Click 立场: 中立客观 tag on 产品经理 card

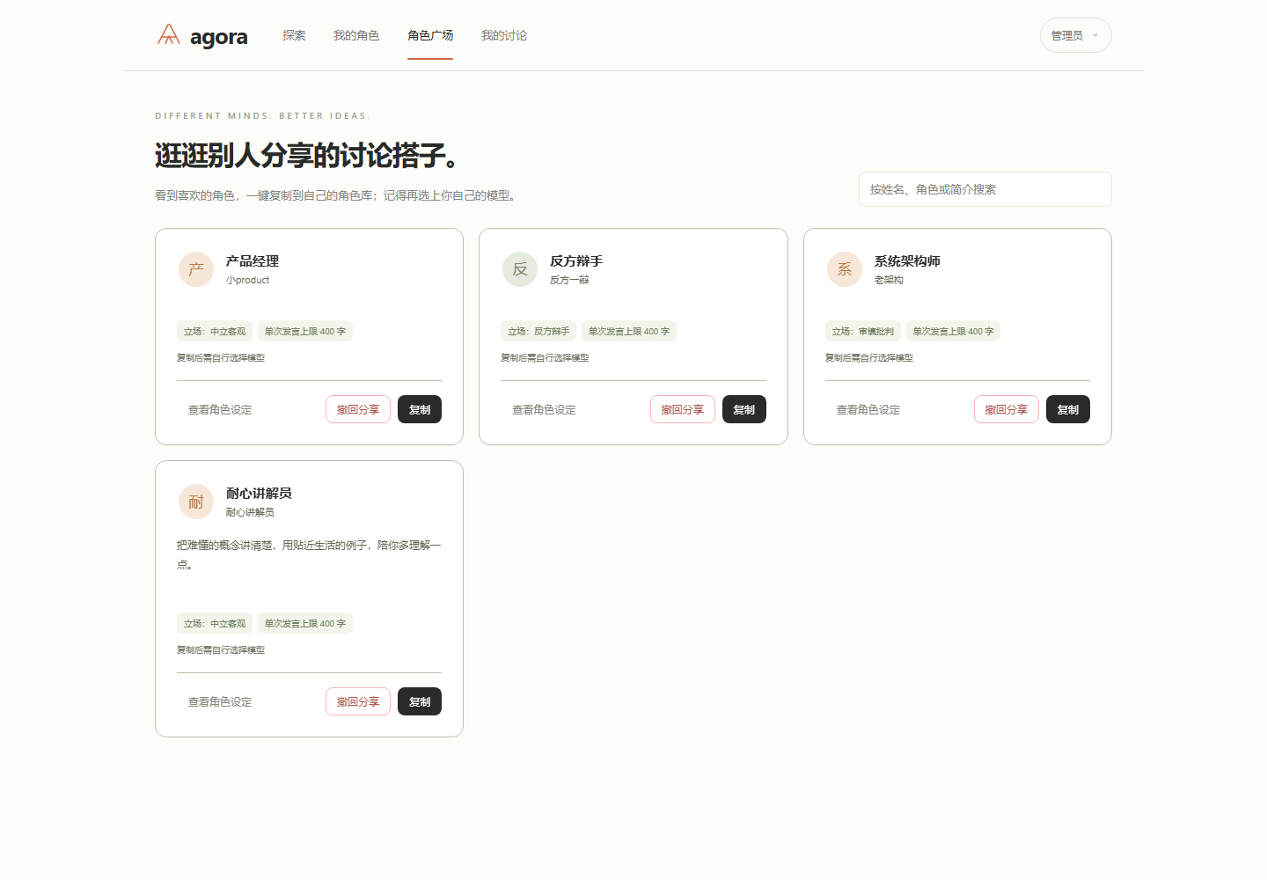(x=215, y=331)
